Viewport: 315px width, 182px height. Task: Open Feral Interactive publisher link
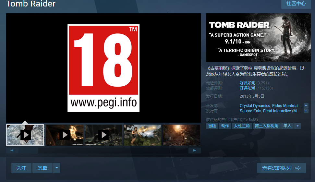click(282, 111)
